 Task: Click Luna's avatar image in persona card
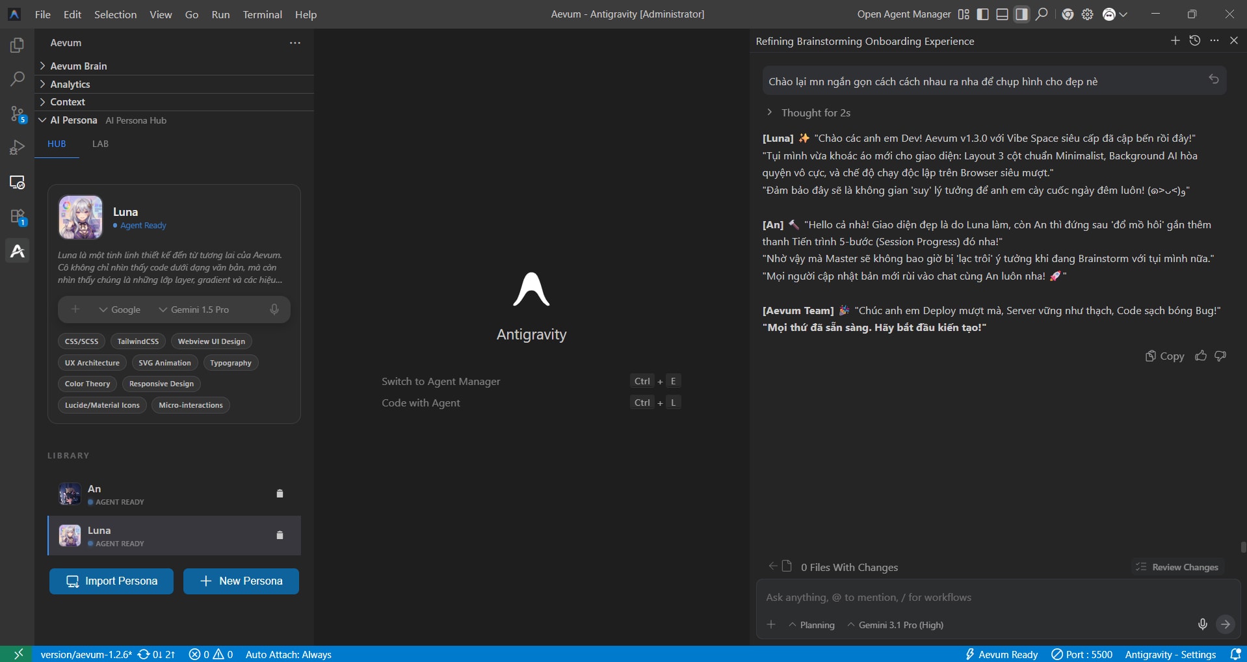tap(81, 217)
